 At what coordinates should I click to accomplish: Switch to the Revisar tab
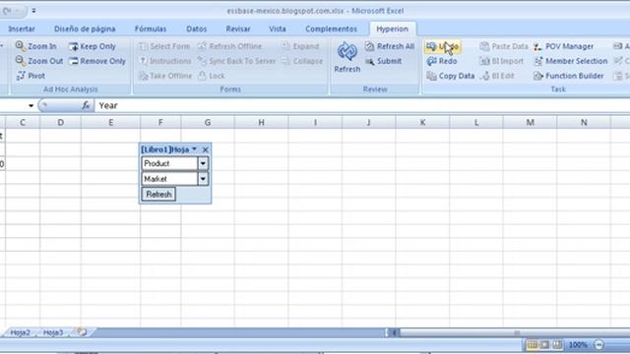[x=238, y=29]
